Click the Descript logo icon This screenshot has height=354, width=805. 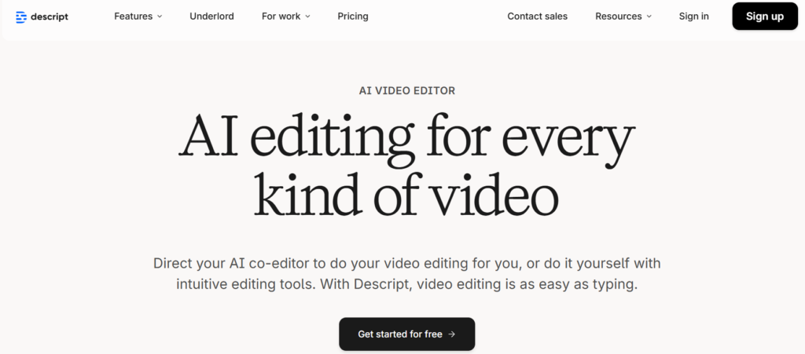pyautogui.click(x=21, y=16)
